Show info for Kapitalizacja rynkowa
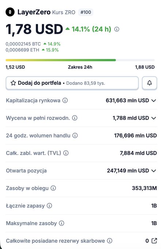This screenshot has width=161, height=249. (65, 100)
